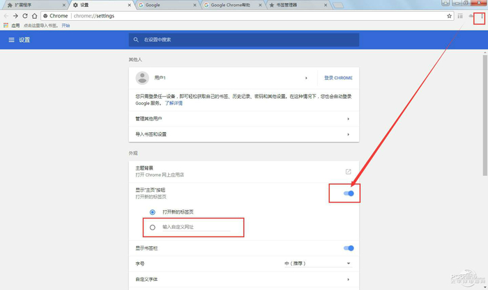
Task: Click the extension icon beside the star
Action: [460, 16]
